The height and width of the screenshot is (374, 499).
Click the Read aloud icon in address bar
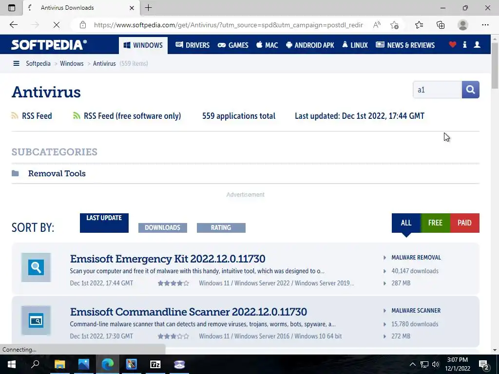click(x=377, y=25)
